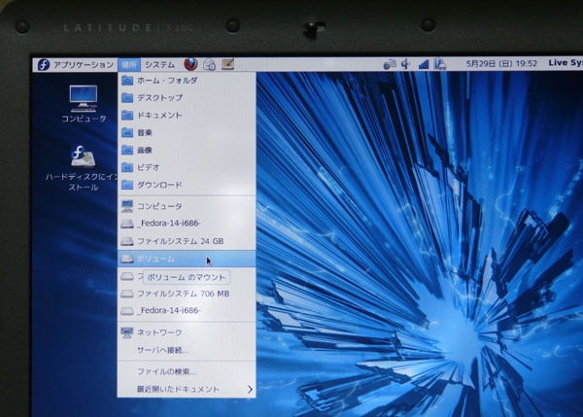Click ファイルの検索... to search files

point(166,371)
